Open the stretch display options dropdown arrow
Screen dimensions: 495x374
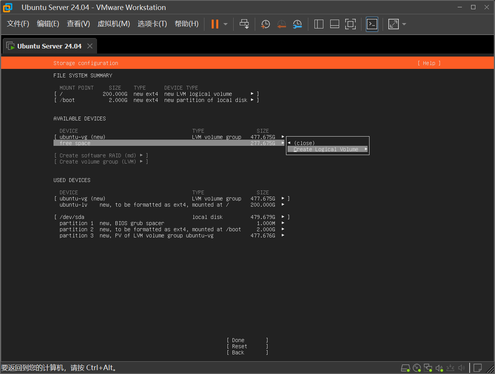404,24
